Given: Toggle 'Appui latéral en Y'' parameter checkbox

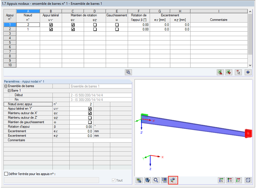Looking at the screenshot, I should pos(90,108).
